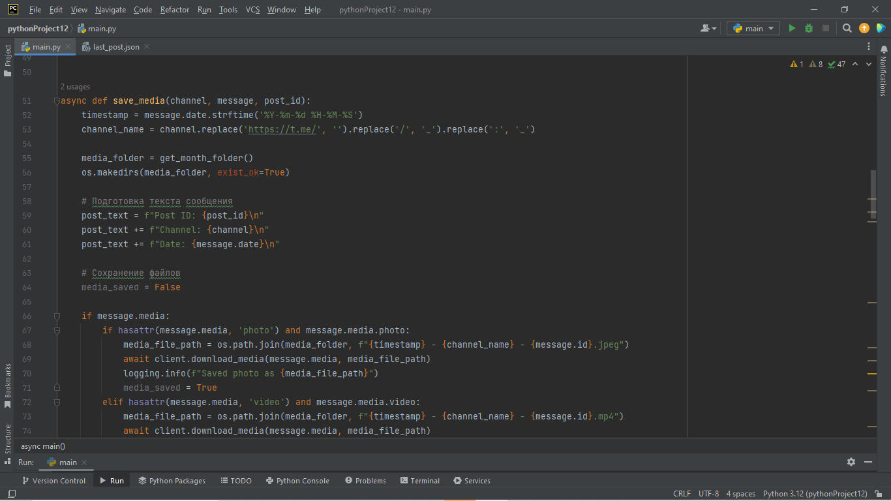Click the error count warning indicator
Image resolution: width=891 pixels, height=501 pixels.
(x=797, y=64)
